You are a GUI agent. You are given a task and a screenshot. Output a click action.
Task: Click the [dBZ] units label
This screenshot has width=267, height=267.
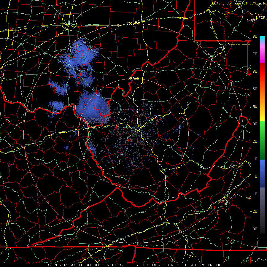[x=252, y=20]
